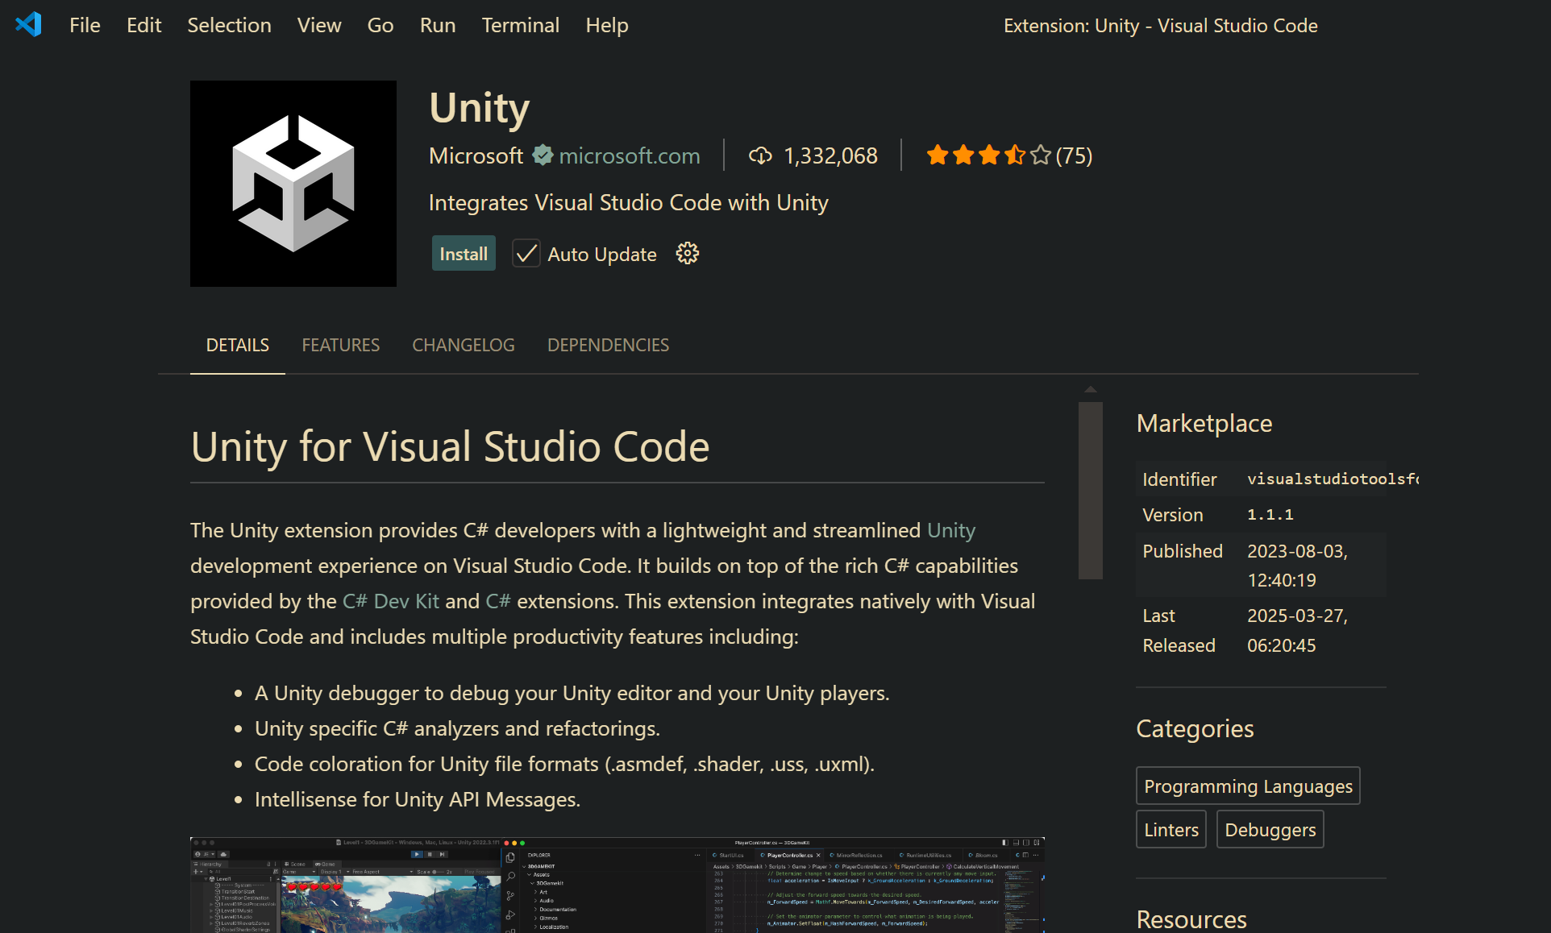Click the Unity for Visual Studio Code heading
Image resolution: width=1551 pixels, height=933 pixels.
tap(450, 446)
